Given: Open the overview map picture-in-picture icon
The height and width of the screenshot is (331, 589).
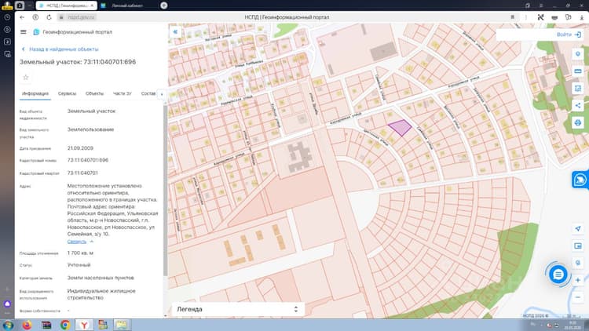Looking at the screenshot, I should (578, 246).
